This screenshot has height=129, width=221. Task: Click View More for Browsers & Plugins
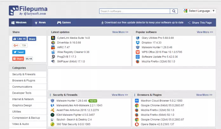tap(204, 95)
